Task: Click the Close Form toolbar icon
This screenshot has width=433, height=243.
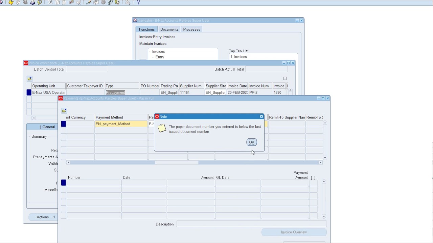Action: pos(39,2)
